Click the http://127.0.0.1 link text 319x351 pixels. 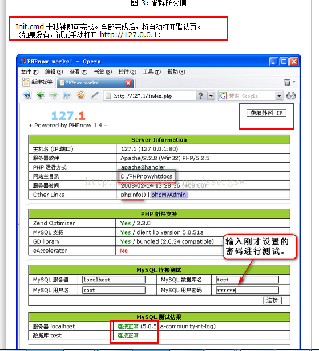[x=129, y=35]
